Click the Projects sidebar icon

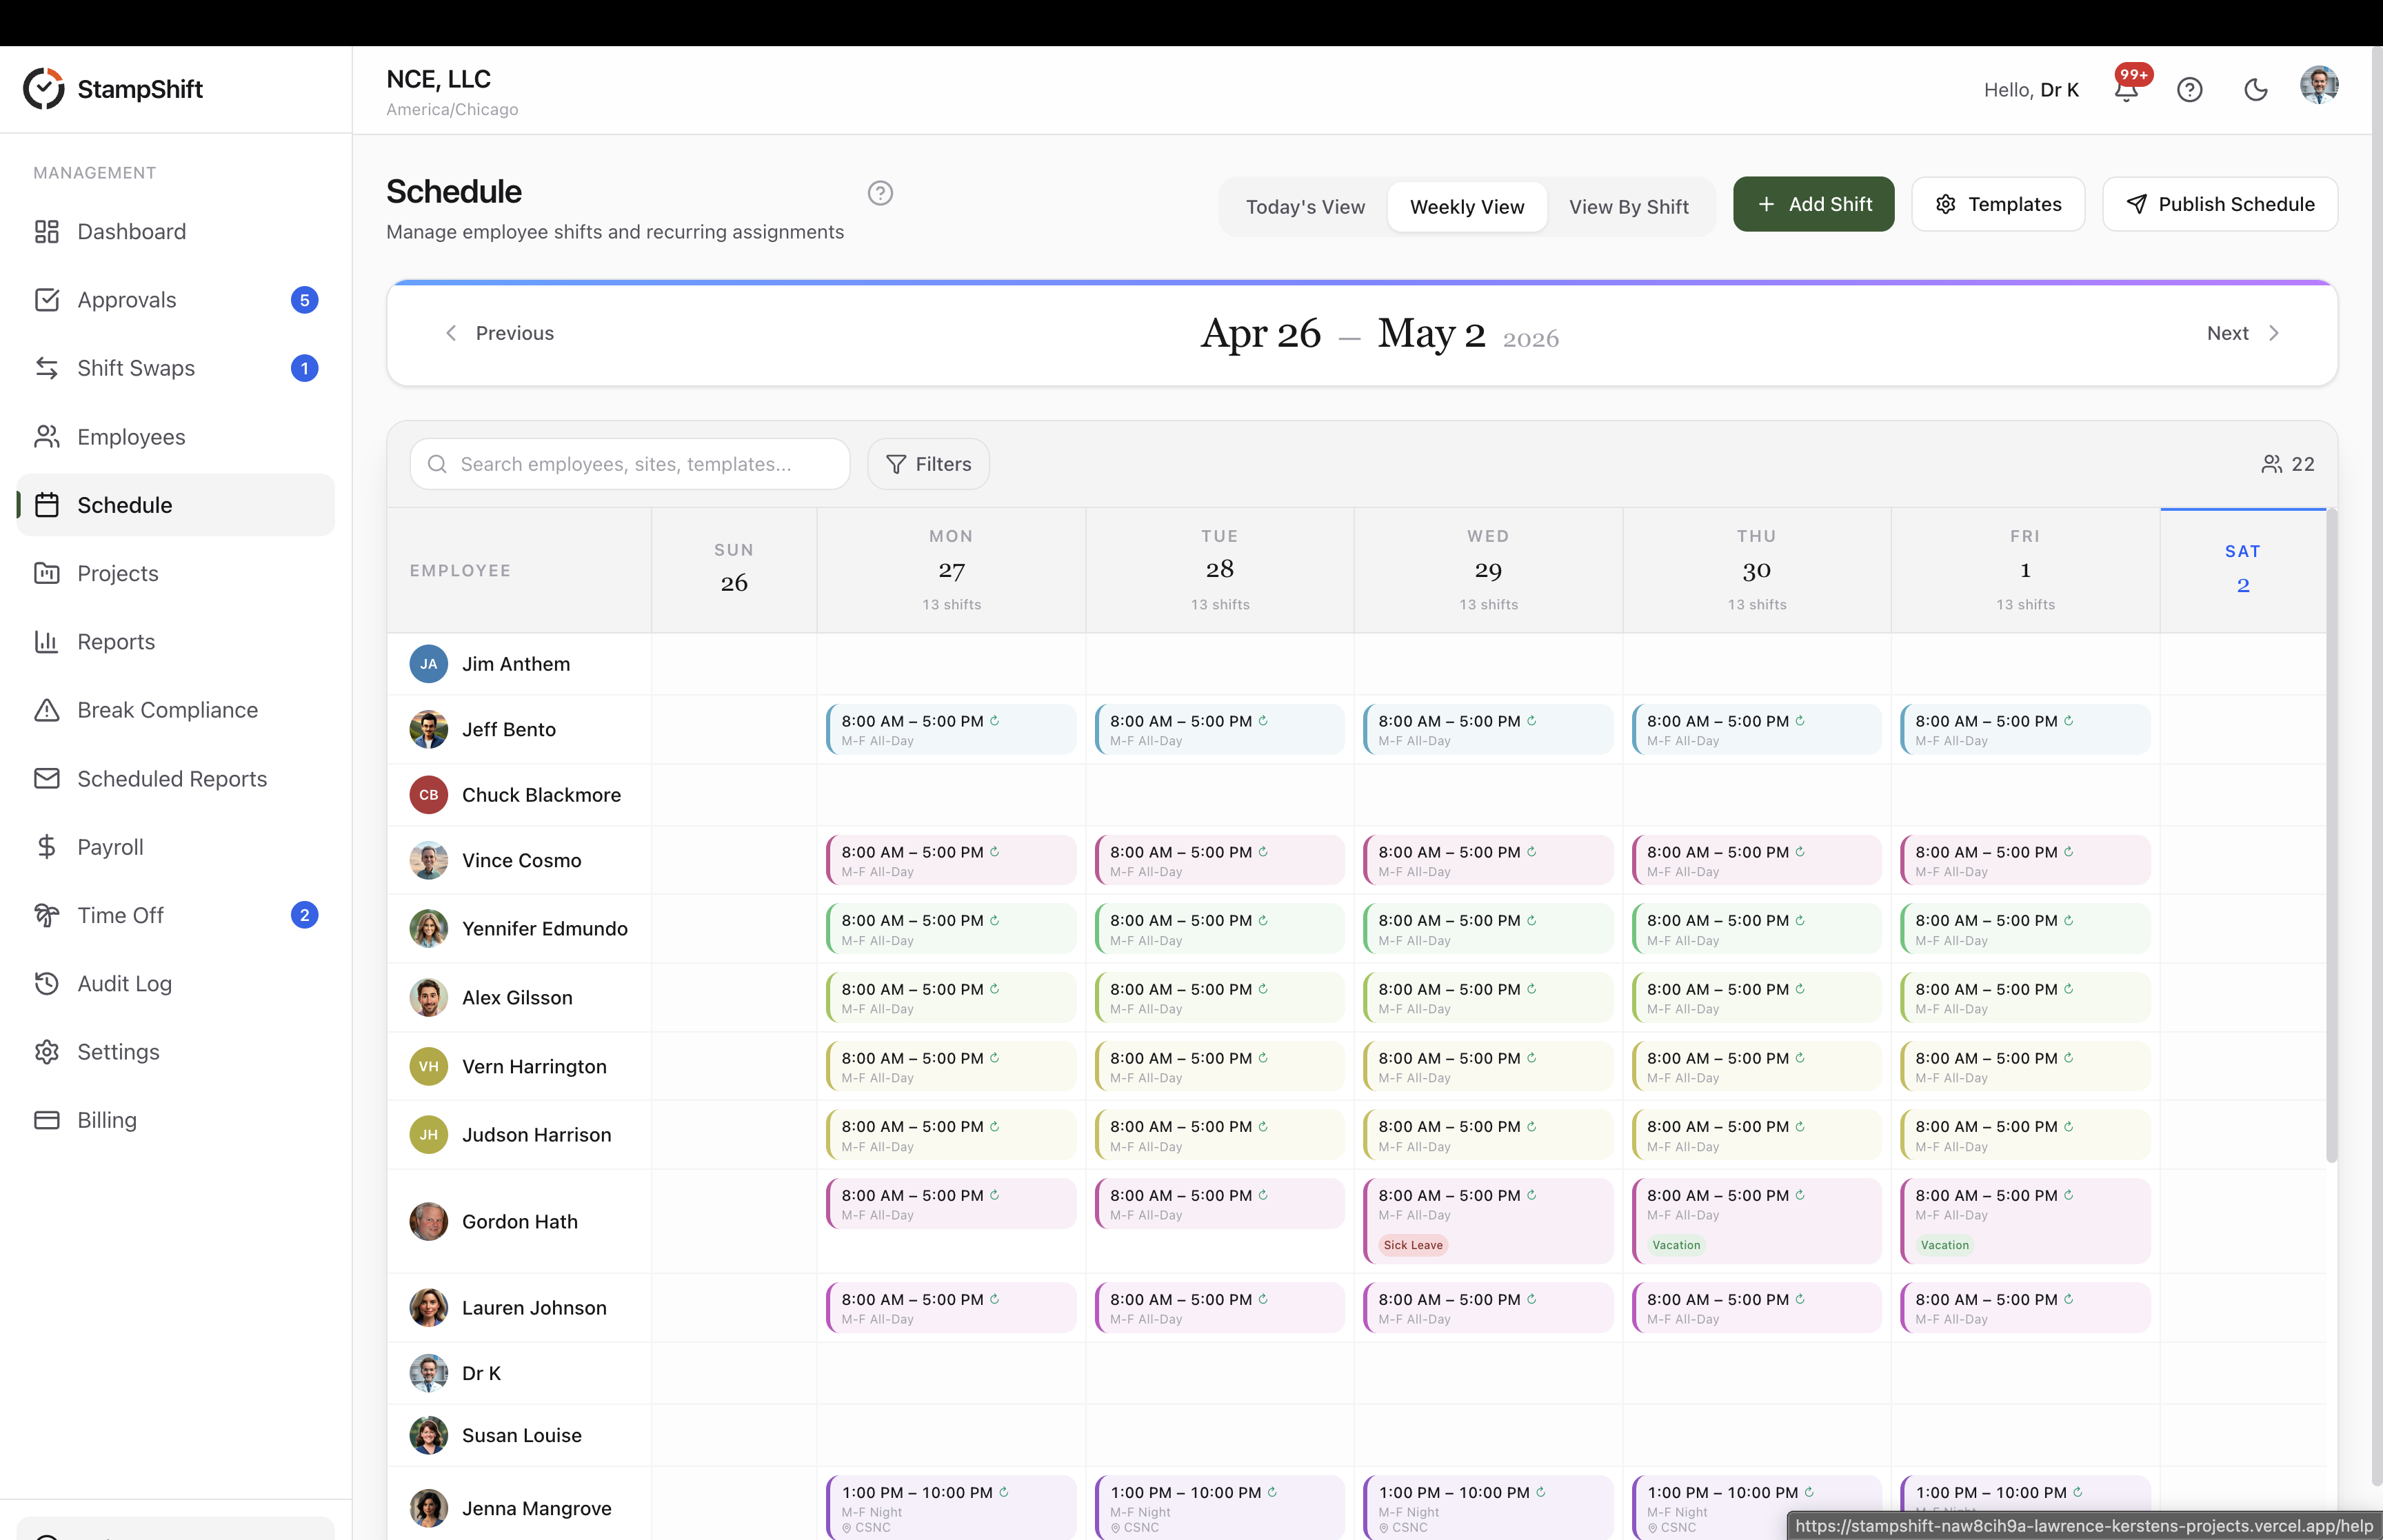tap(47, 573)
